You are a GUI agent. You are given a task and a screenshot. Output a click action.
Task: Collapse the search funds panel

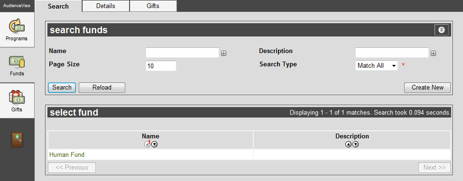(442, 30)
